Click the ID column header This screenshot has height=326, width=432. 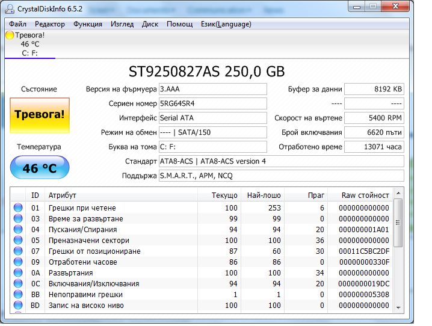coord(35,195)
